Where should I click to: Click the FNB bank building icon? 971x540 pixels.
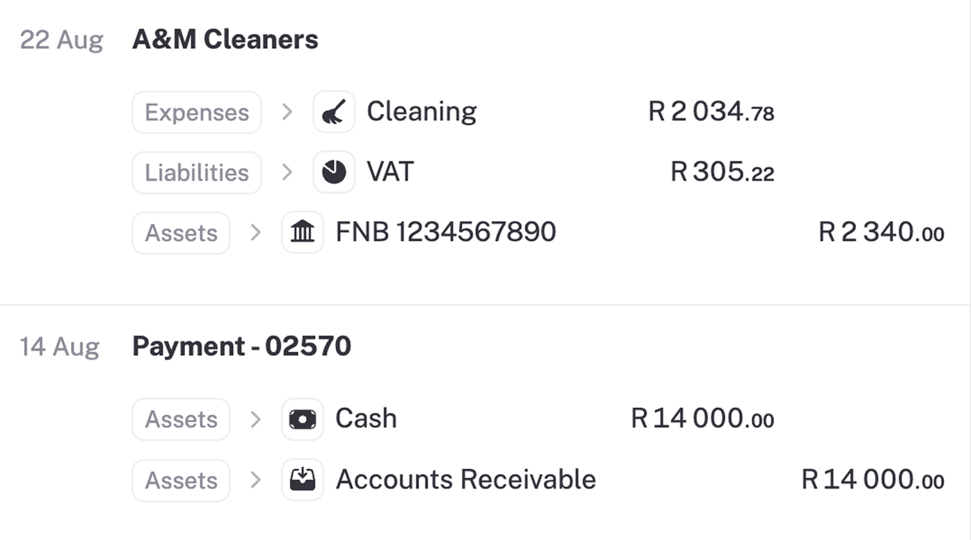303,232
